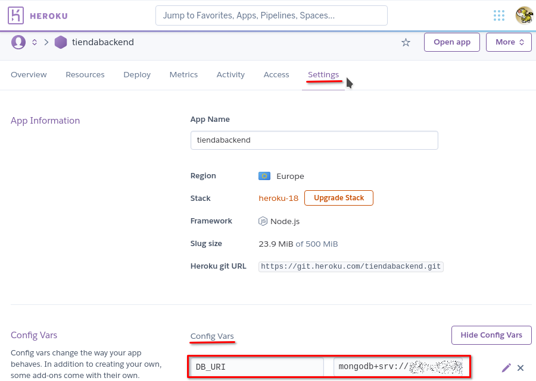536x381 pixels.
Task: Click the tiendabackend breadcrumb name
Action: click(x=103, y=42)
